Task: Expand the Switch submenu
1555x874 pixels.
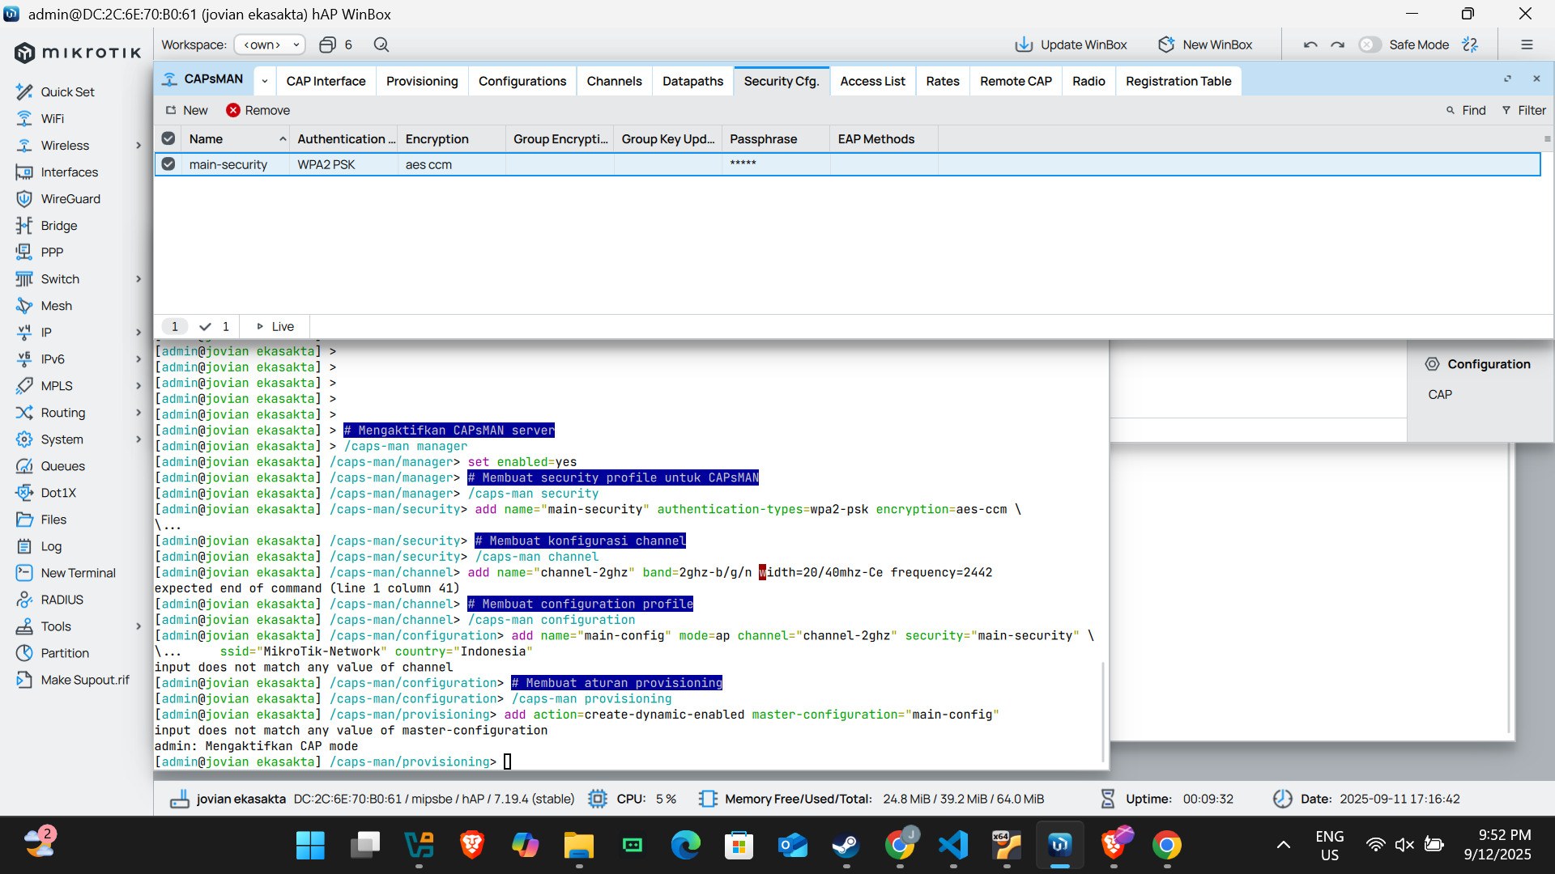Action: click(138, 278)
